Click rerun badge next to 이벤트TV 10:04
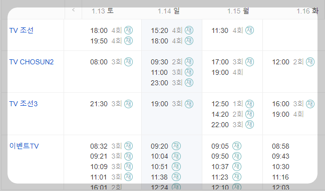Image resolution: width=325 pixels, height=191 pixels. click(x=176, y=156)
